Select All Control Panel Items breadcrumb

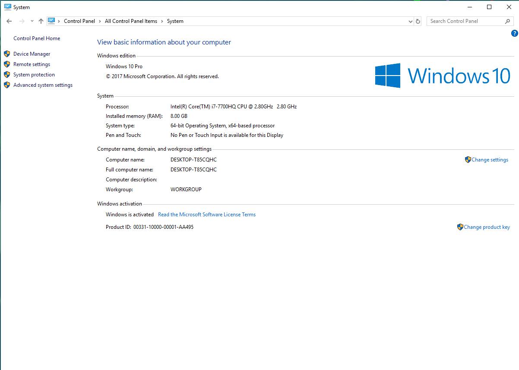pos(131,21)
